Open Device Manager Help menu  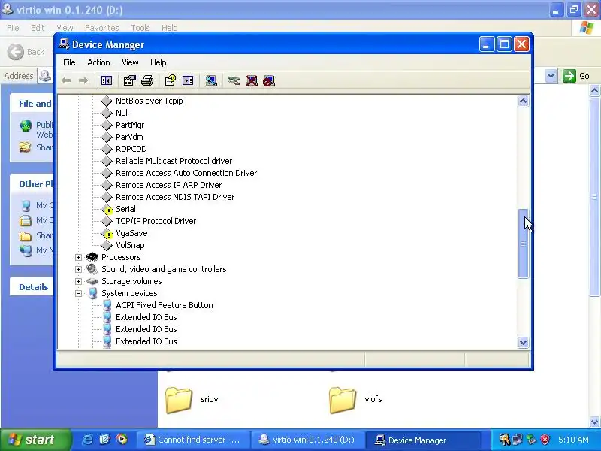pyautogui.click(x=158, y=62)
